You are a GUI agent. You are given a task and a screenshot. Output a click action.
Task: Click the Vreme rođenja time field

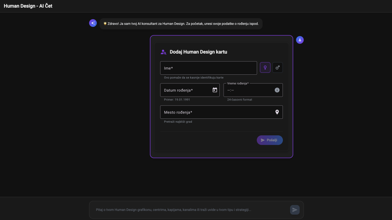click(249, 90)
